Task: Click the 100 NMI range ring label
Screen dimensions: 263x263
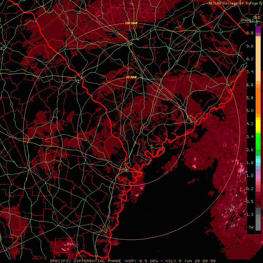Action: tap(131, 23)
